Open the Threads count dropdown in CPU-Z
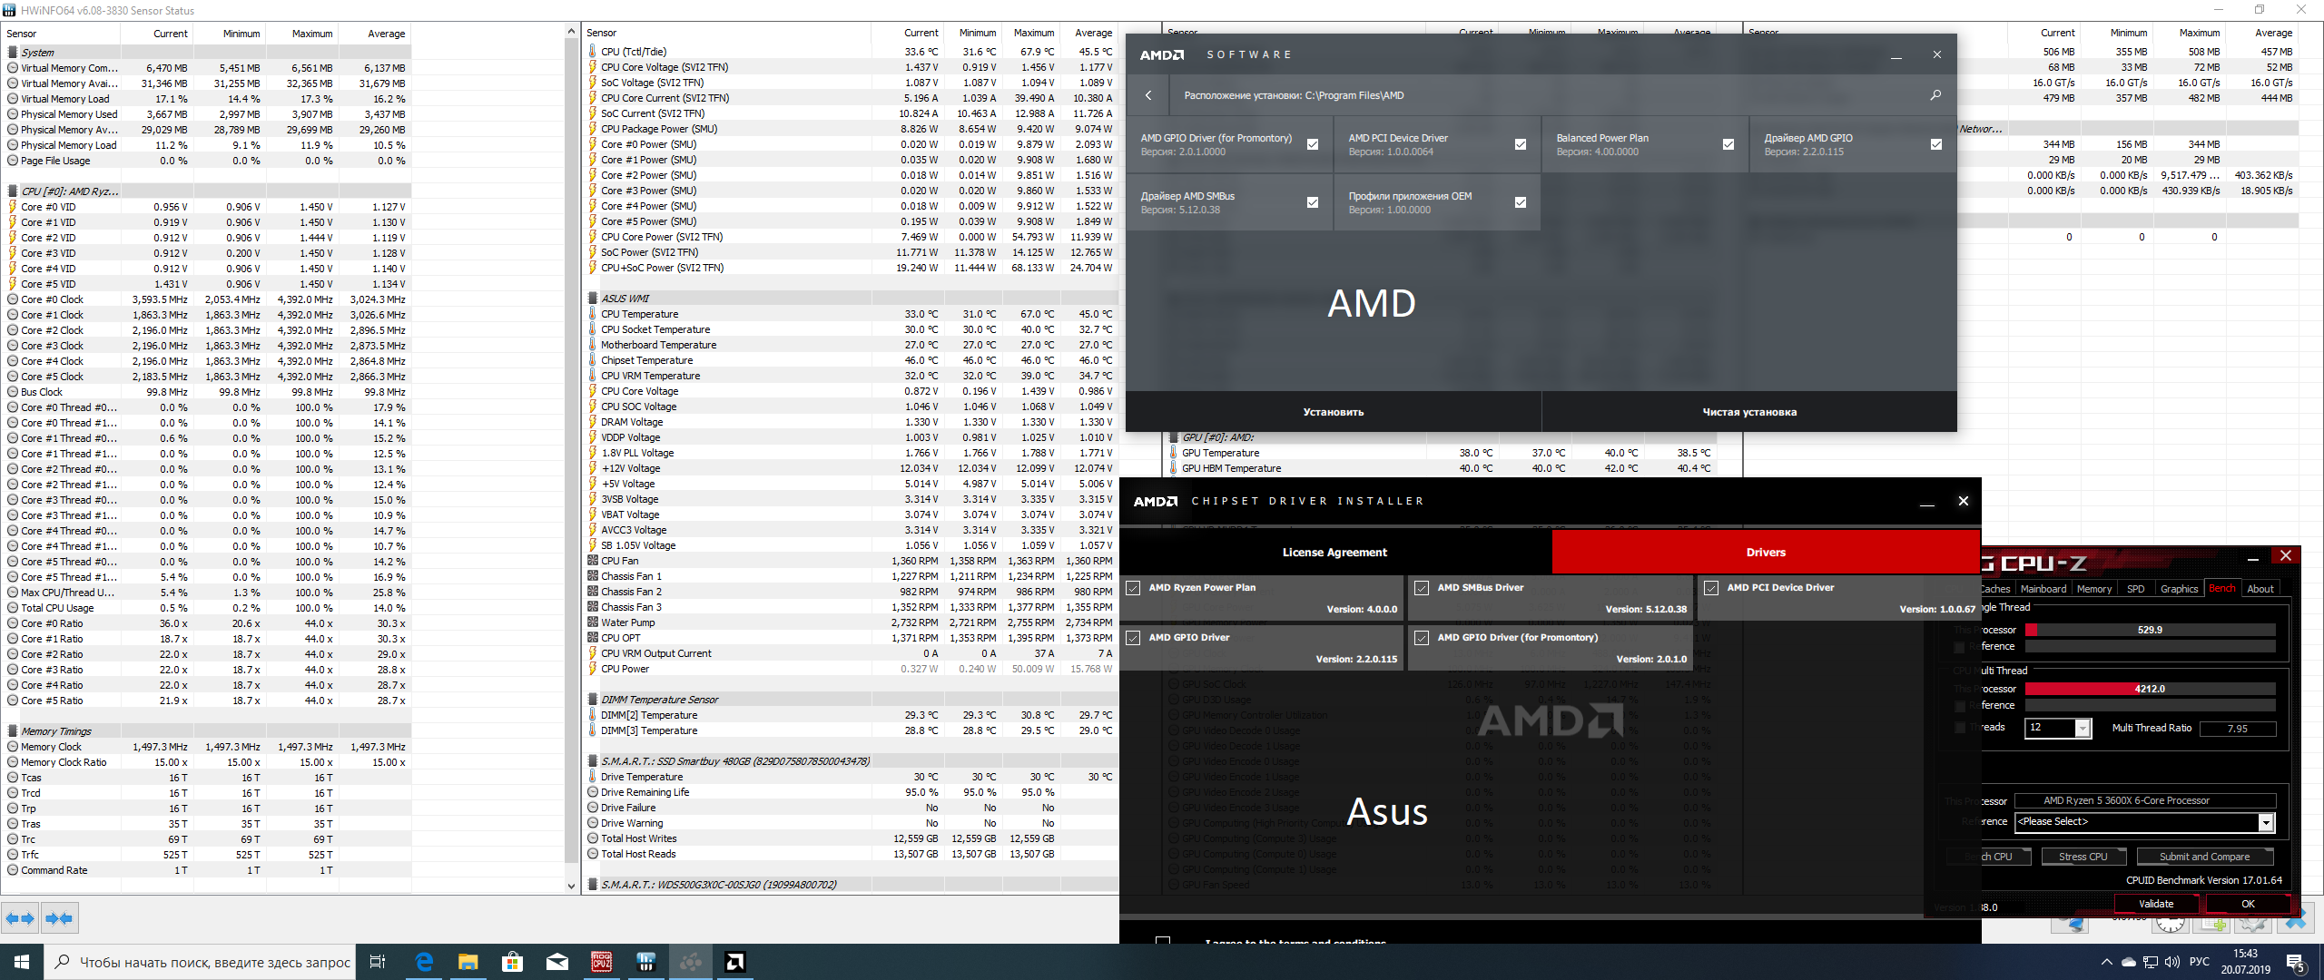 point(2083,729)
